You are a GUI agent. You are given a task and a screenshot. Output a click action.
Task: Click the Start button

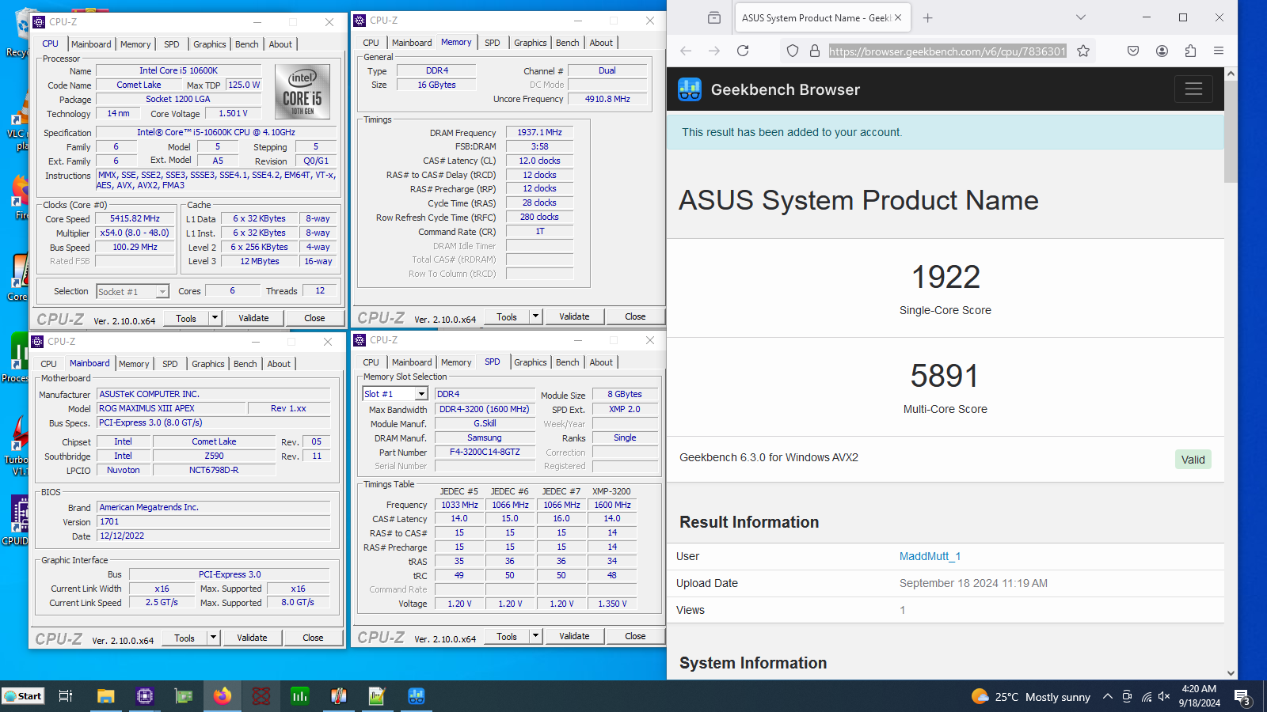coord(23,696)
